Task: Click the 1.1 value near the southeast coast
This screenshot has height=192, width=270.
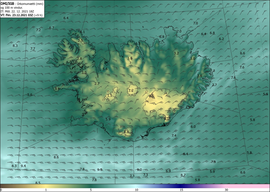Action: (166, 118)
